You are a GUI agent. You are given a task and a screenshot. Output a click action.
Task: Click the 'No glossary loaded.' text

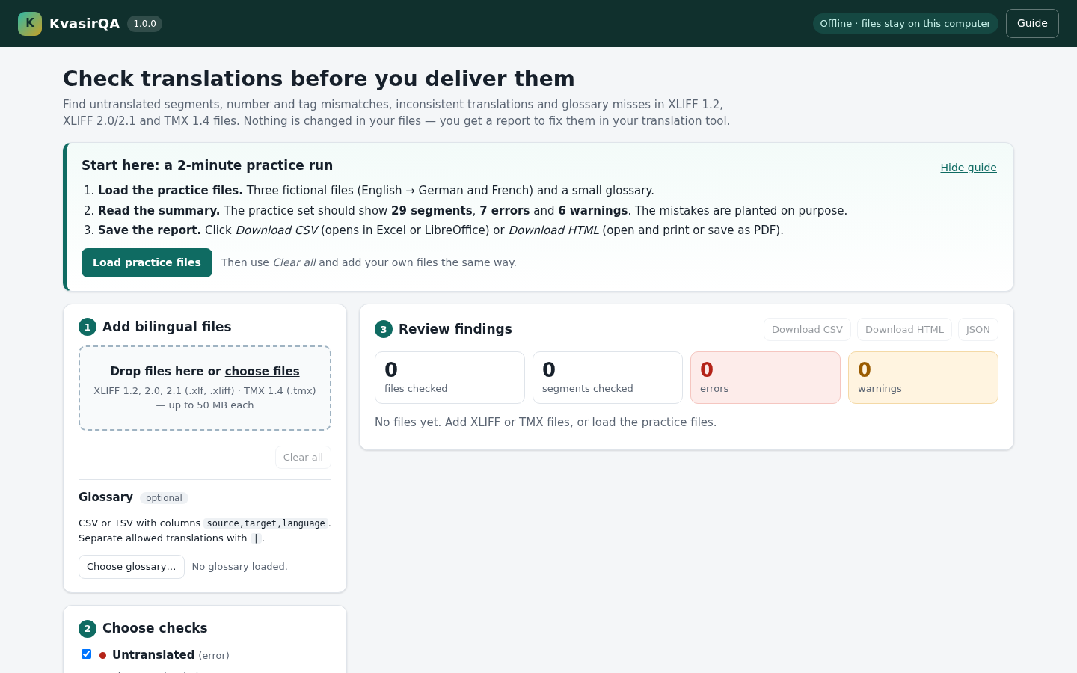tap(239, 567)
